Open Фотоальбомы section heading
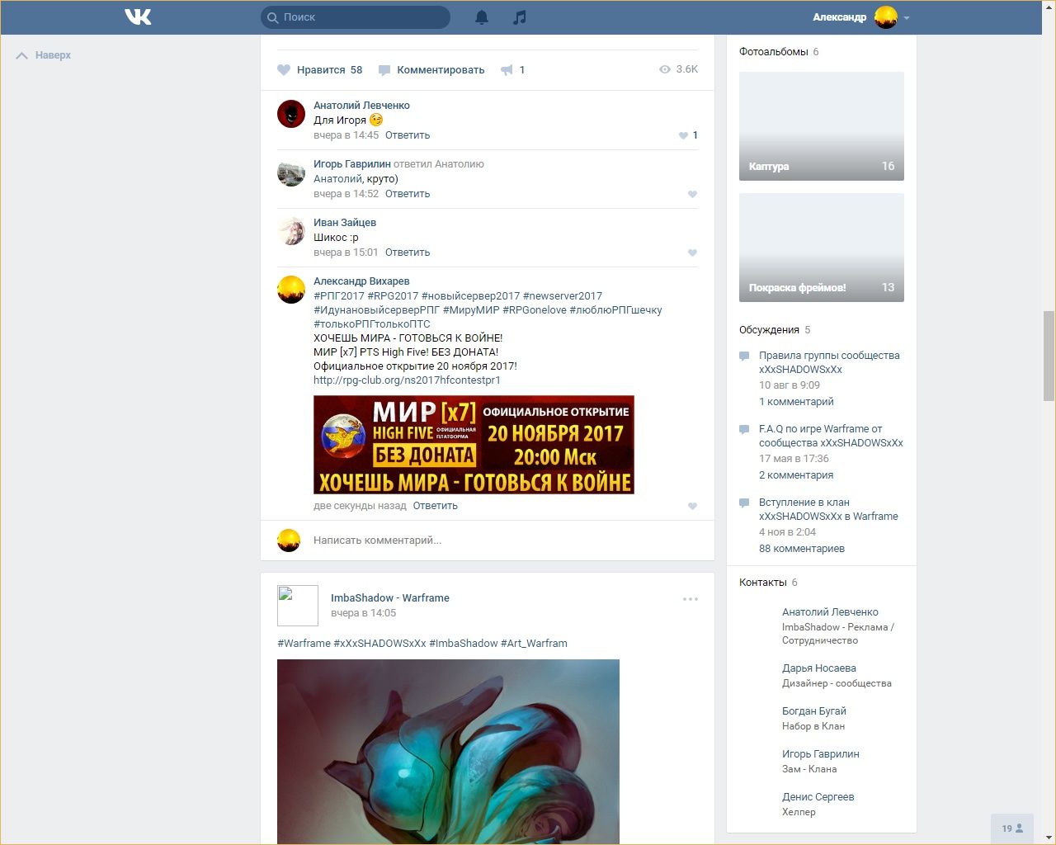This screenshot has width=1056, height=845. pyautogui.click(x=774, y=52)
